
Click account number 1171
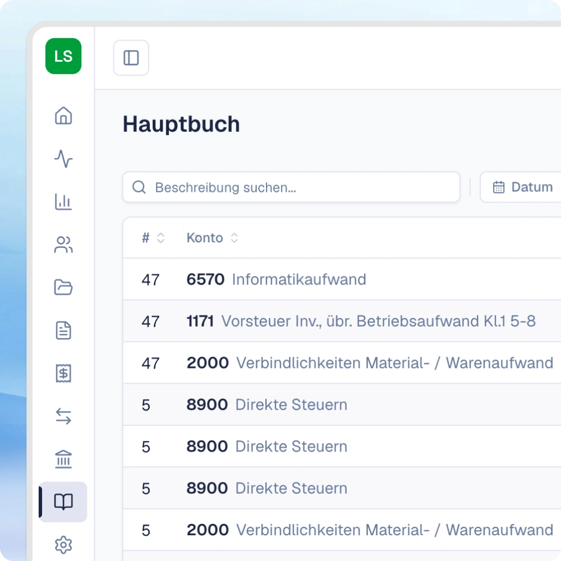(x=200, y=321)
